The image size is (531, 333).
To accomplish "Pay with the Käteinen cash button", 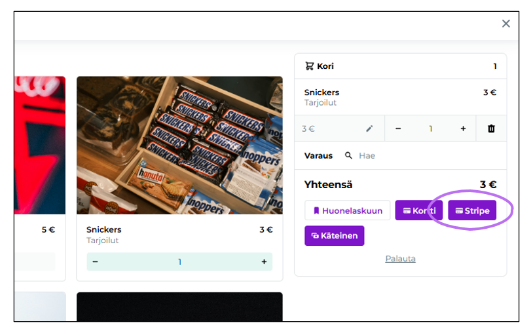I will click(x=334, y=236).
